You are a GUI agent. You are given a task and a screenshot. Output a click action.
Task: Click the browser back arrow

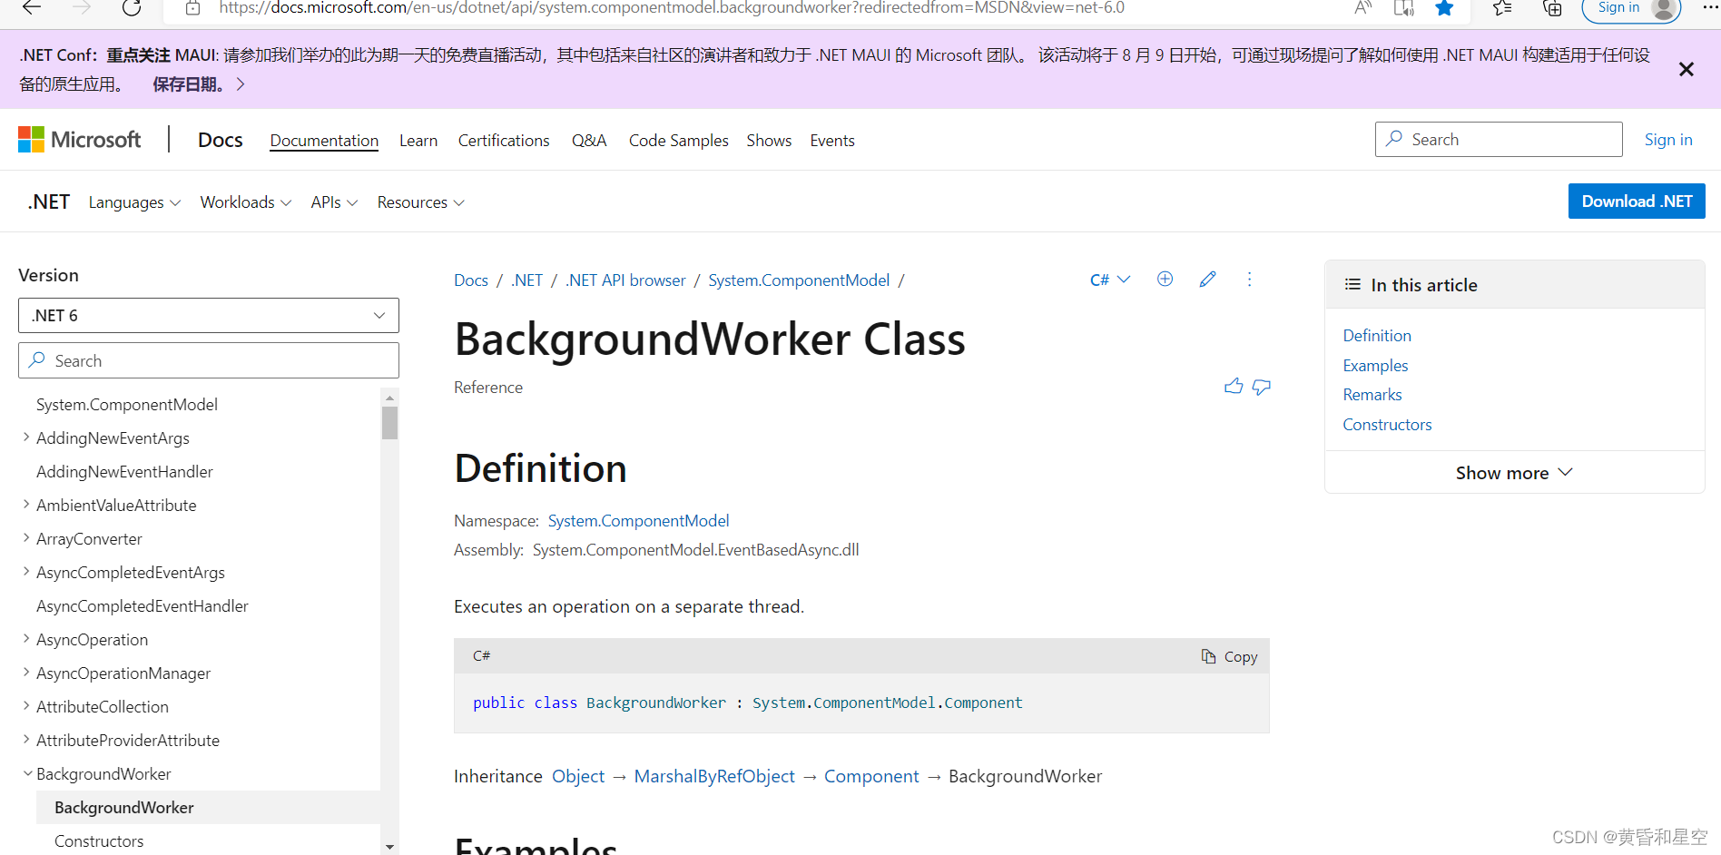coord(32,7)
